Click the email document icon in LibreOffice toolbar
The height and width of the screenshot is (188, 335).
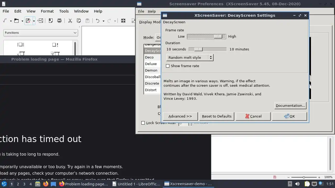pos(40,21)
